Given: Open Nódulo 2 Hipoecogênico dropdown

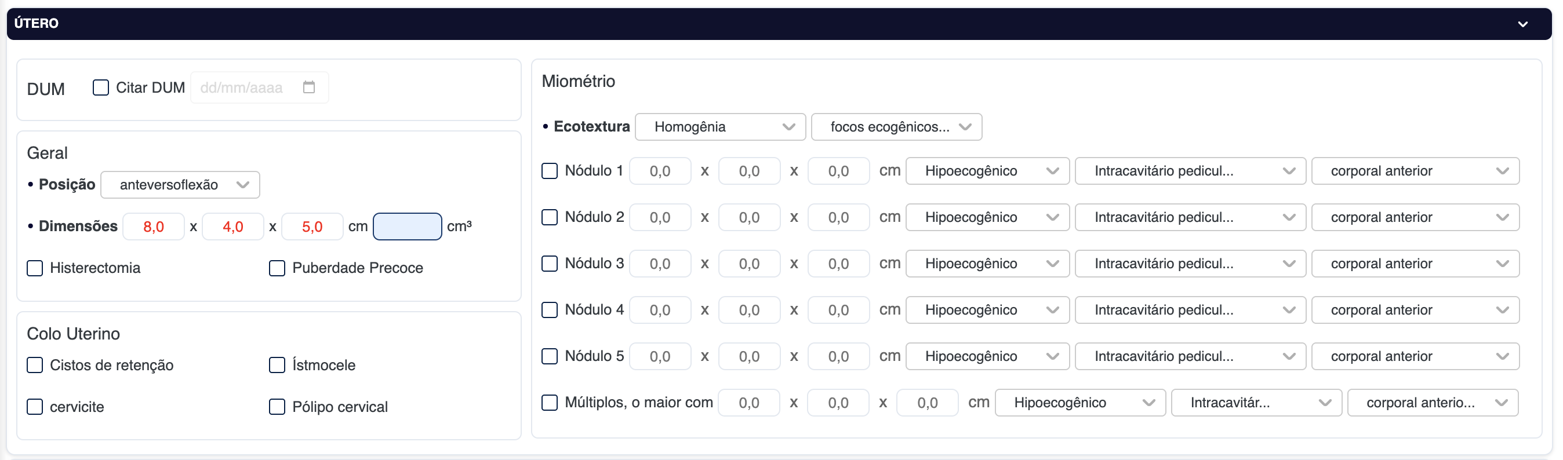Looking at the screenshot, I should tap(987, 217).
